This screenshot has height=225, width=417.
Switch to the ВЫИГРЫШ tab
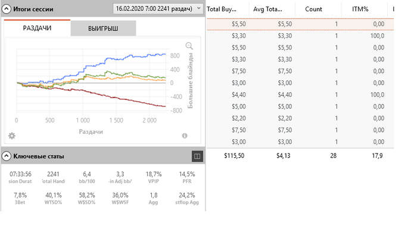(x=103, y=29)
